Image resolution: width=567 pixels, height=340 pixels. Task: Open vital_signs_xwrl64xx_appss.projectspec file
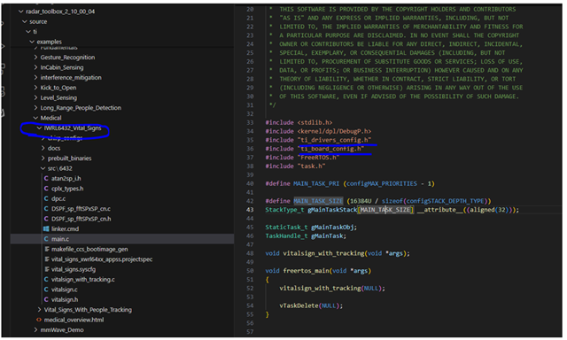(102, 259)
